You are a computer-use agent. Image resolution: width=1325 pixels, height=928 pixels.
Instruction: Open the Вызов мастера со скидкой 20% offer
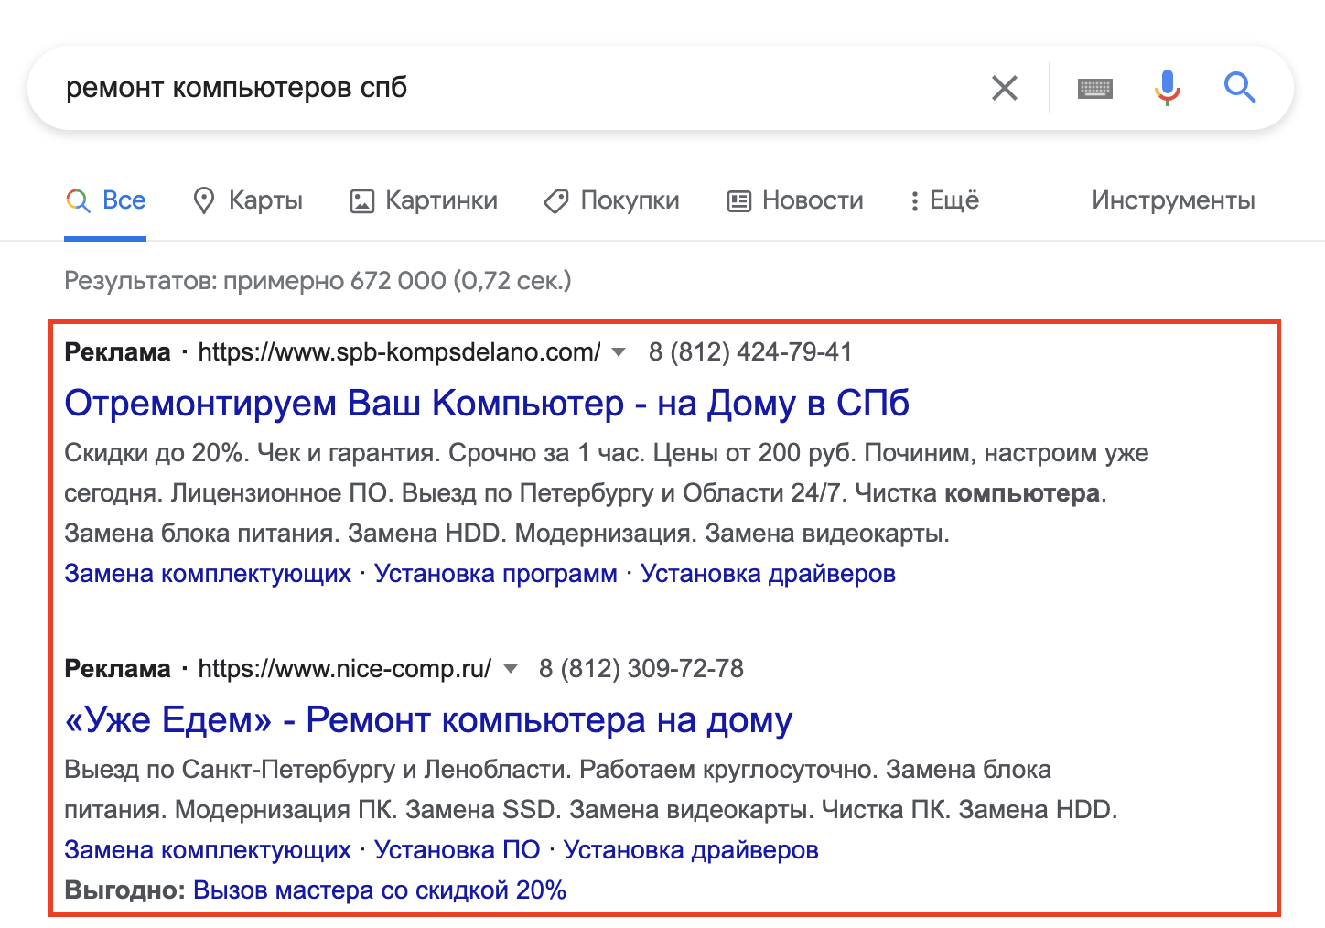click(380, 890)
